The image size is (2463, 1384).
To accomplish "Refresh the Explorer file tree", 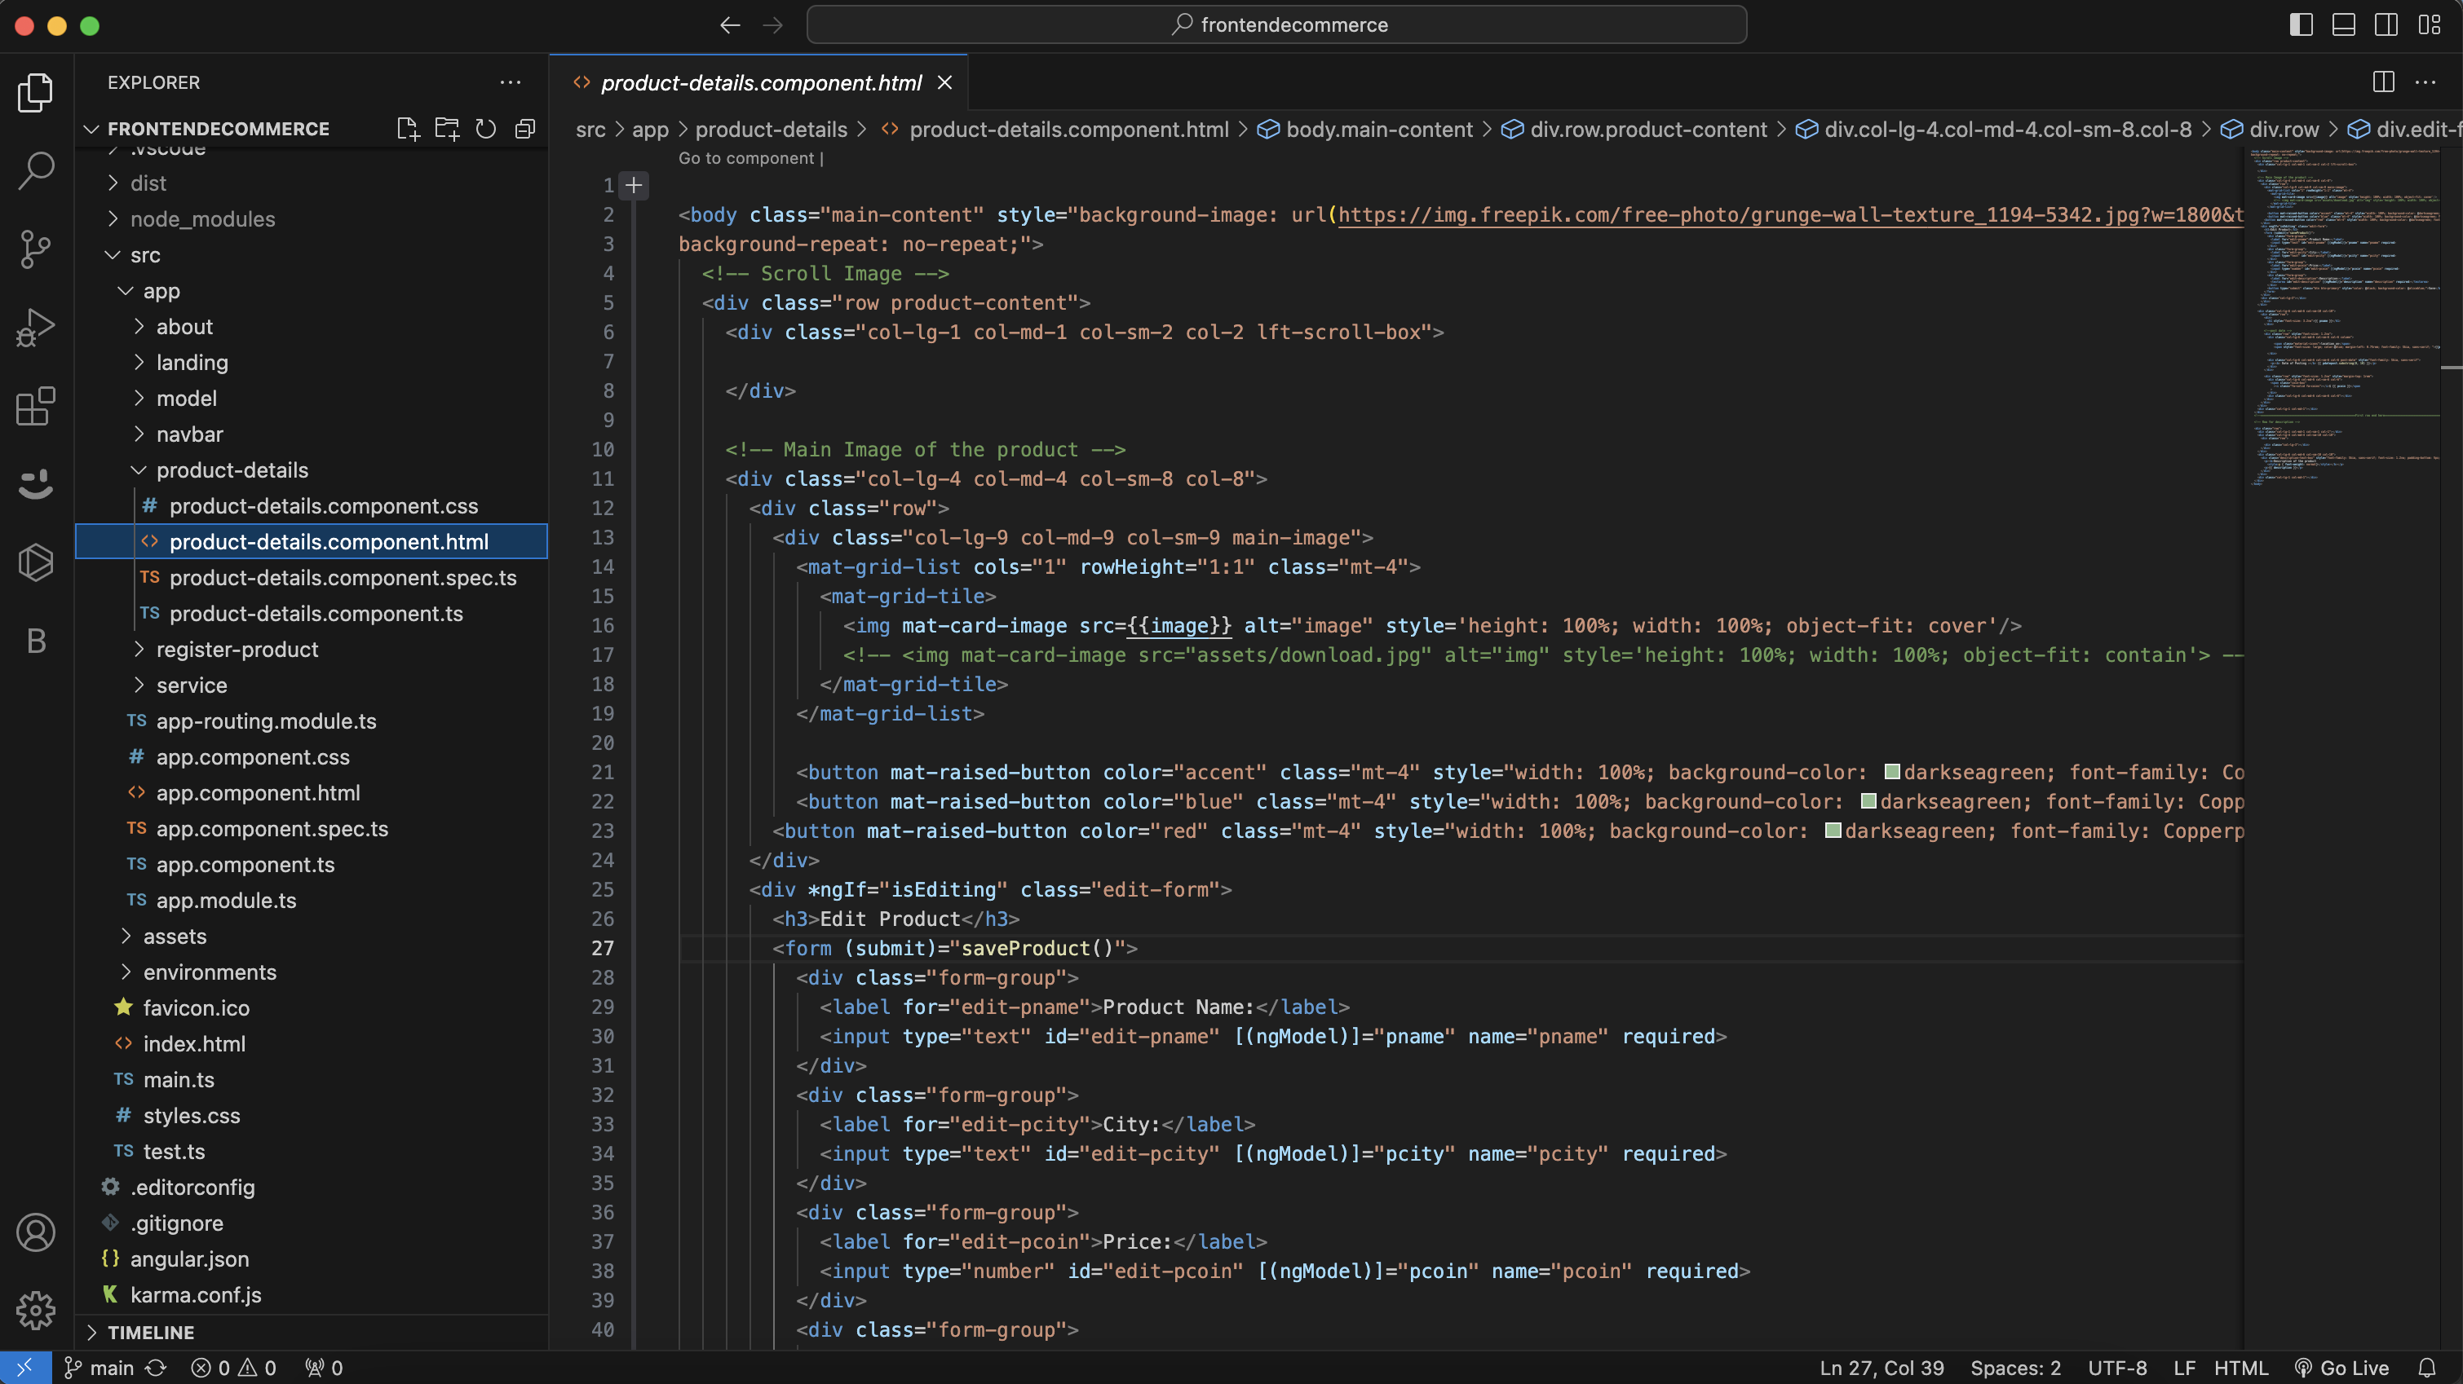I will (x=486, y=129).
